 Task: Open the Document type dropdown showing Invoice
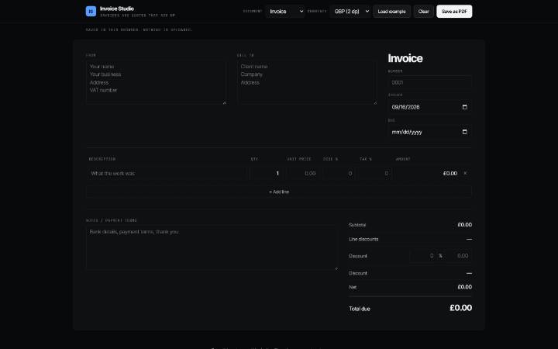point(285,12)
